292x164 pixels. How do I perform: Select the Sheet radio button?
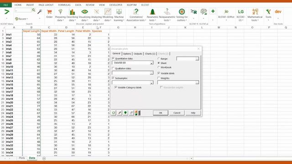pyautogui.click(x=159, y=63)
